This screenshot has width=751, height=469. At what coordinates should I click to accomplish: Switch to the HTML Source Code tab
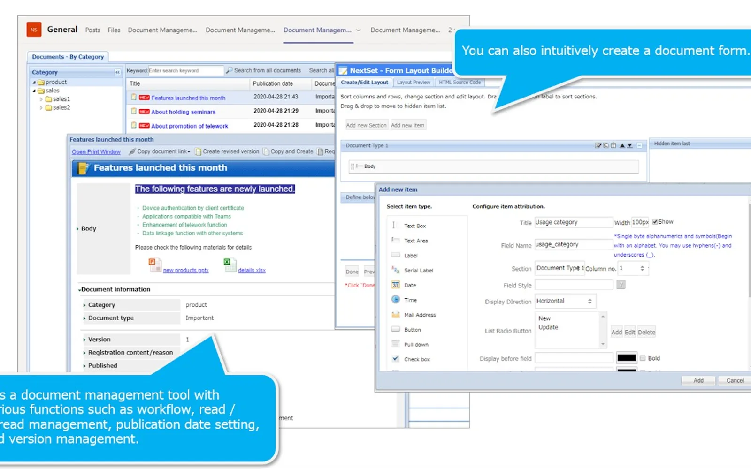pos(460,83)
